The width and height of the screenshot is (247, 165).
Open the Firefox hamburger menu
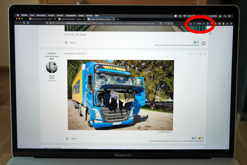(231, 23)
